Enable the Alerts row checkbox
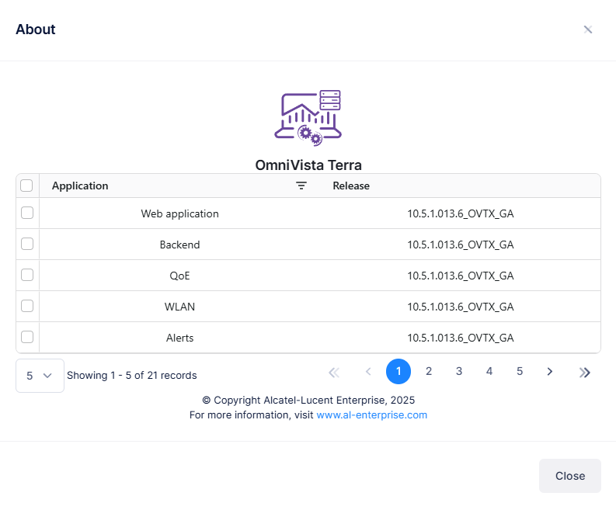The image size is (616, 510). click(27, 337)
